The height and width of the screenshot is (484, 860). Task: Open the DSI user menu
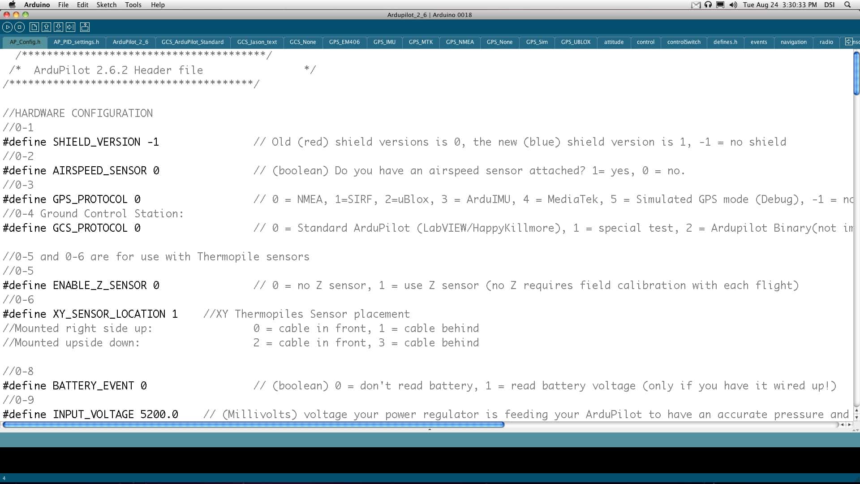829,5
